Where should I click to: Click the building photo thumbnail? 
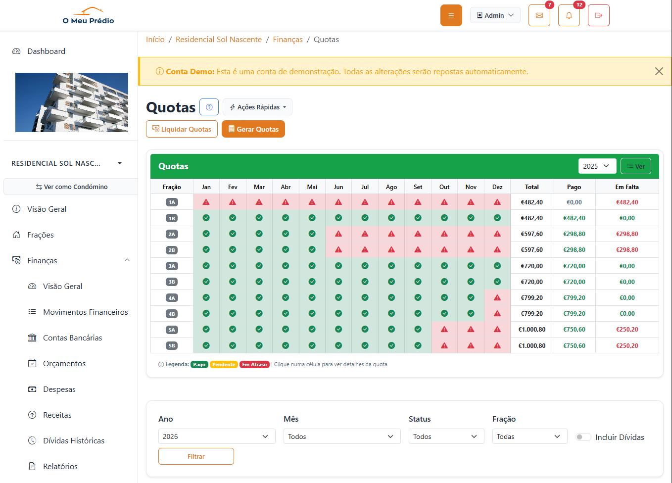[x=71, y=102]
